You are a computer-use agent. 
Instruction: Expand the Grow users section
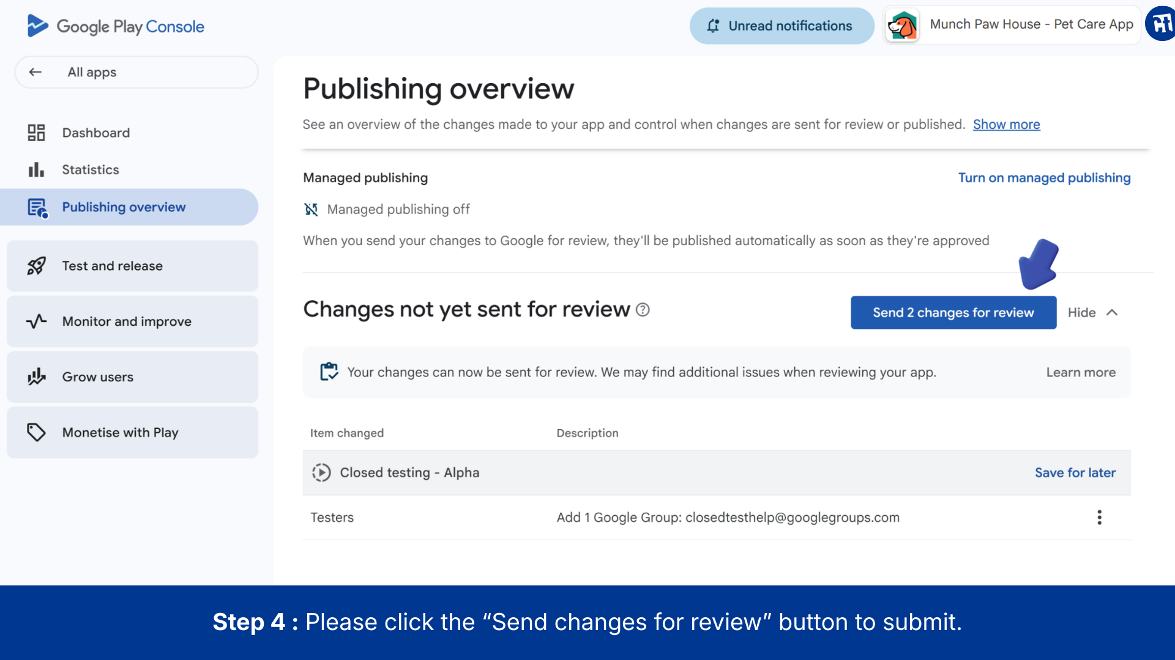click(132, 377)
